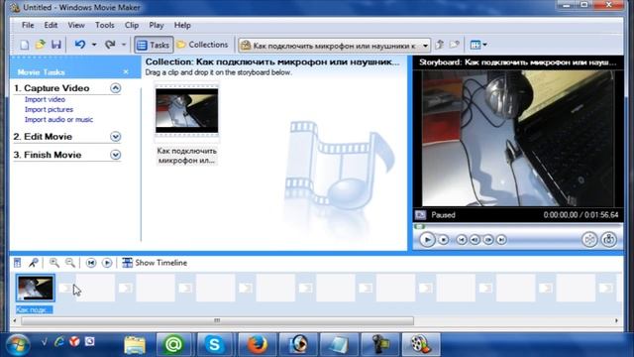The width and height of the screenshot is (634, 357).
Task: Toggle the Tasks pane button
Action: click(154, 45)
